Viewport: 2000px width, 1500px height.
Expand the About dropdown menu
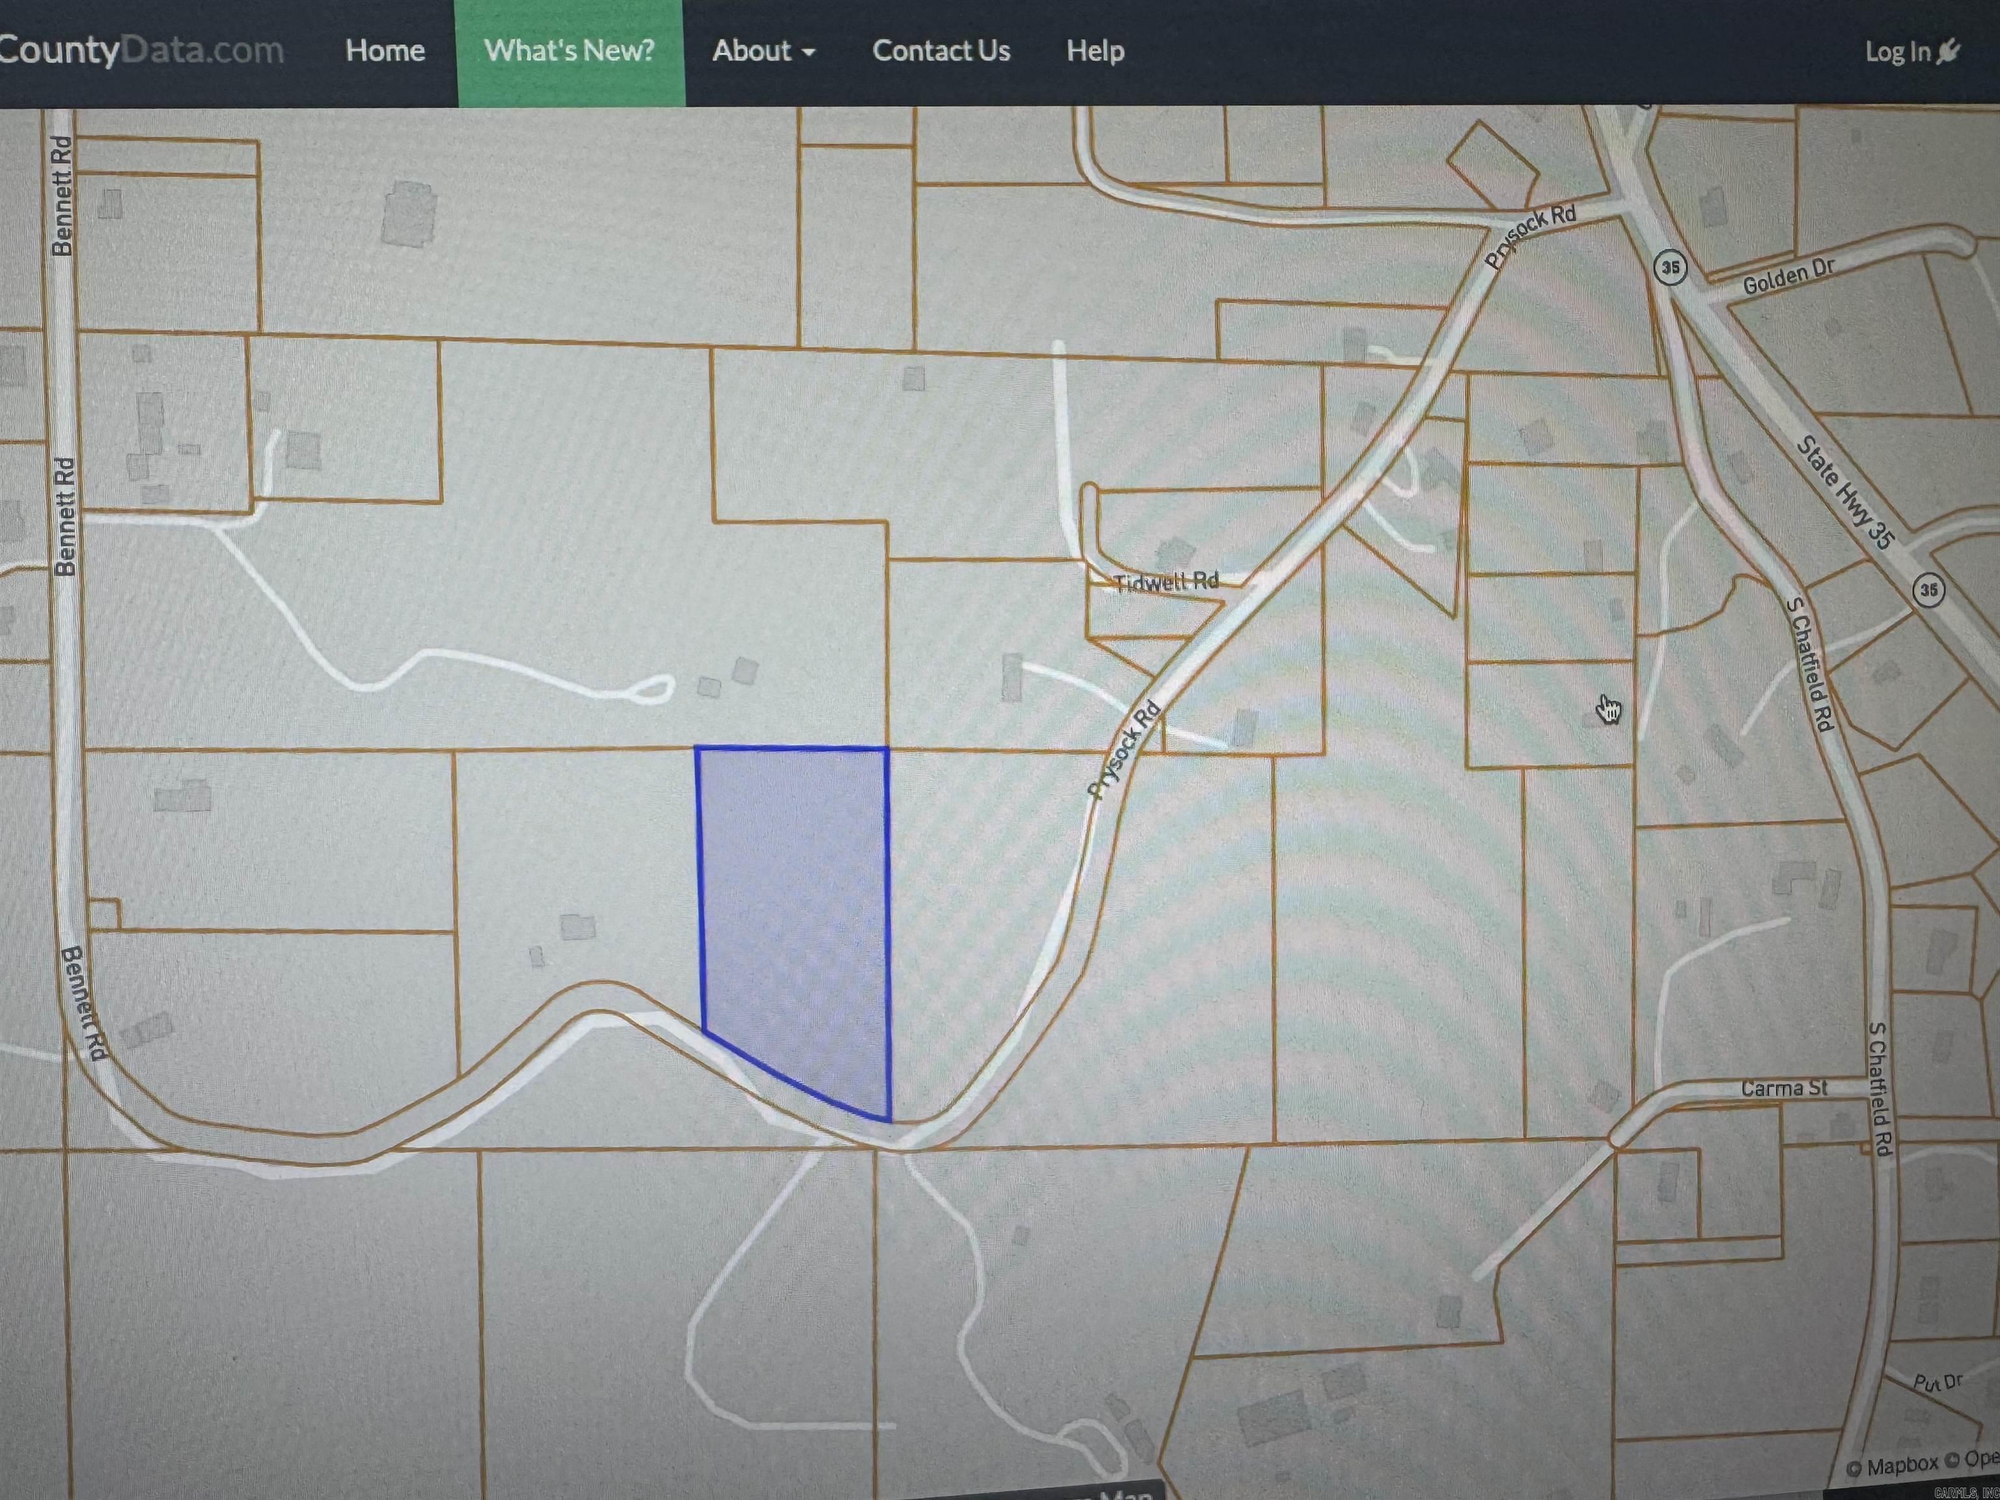click(x=764, y=51)
